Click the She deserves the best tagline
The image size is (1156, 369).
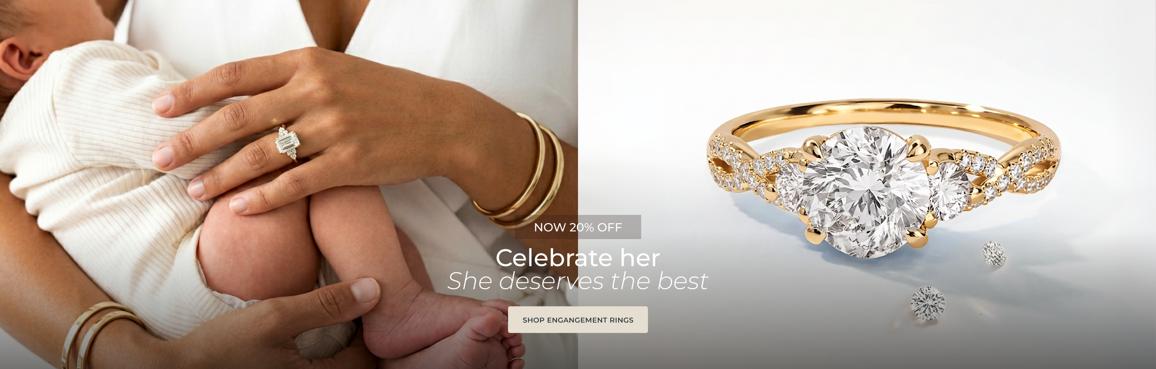578,281
